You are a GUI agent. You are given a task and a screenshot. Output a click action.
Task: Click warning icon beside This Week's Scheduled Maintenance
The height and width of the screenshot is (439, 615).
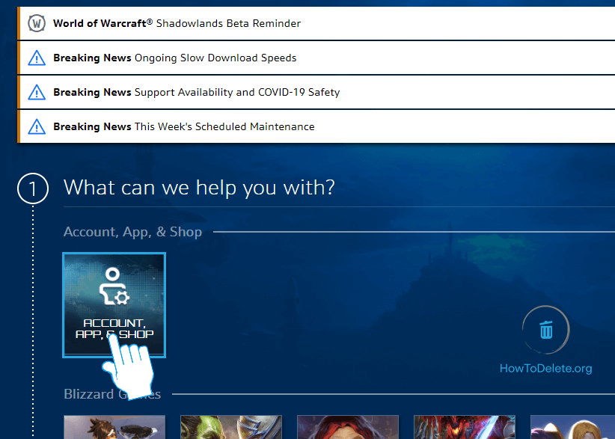pos(36,126)
